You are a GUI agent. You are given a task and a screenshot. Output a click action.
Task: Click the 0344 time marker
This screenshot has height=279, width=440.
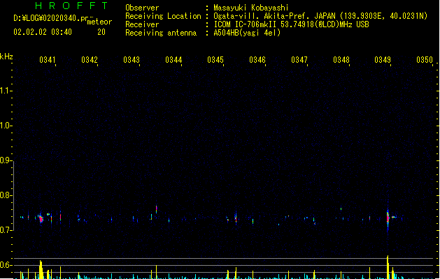point(173,60)
